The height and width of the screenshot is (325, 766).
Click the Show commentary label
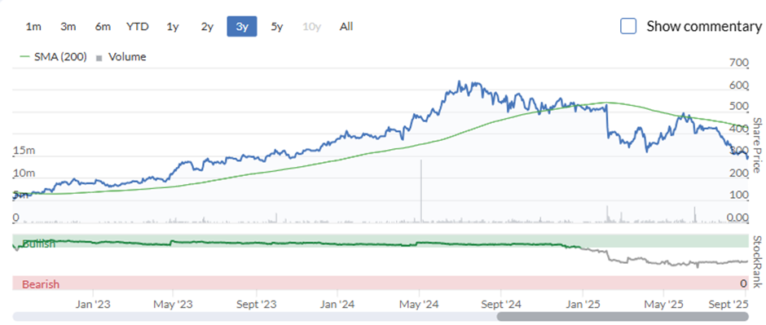(x=704, y=26)
